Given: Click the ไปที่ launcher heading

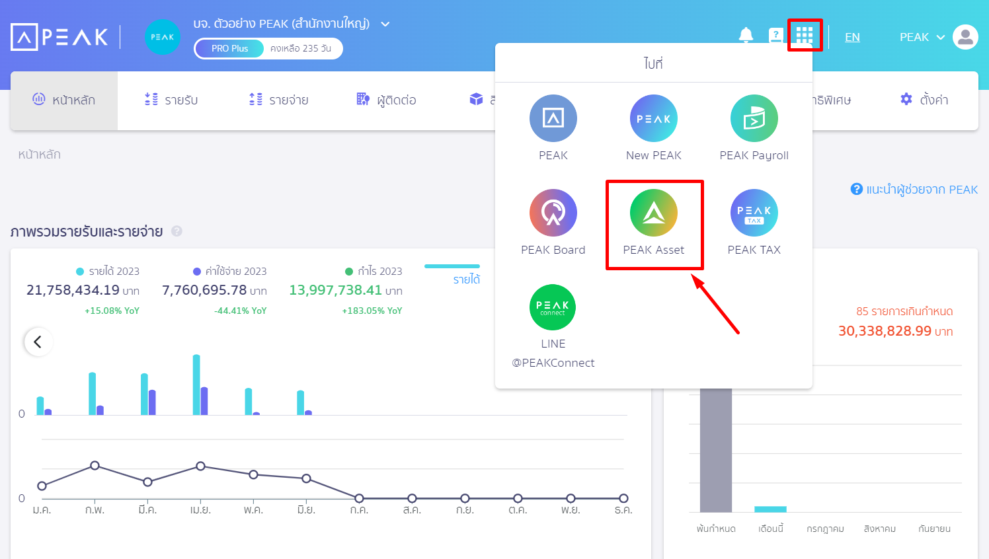Looking at the screenshot, I should (x=653, y=63).
